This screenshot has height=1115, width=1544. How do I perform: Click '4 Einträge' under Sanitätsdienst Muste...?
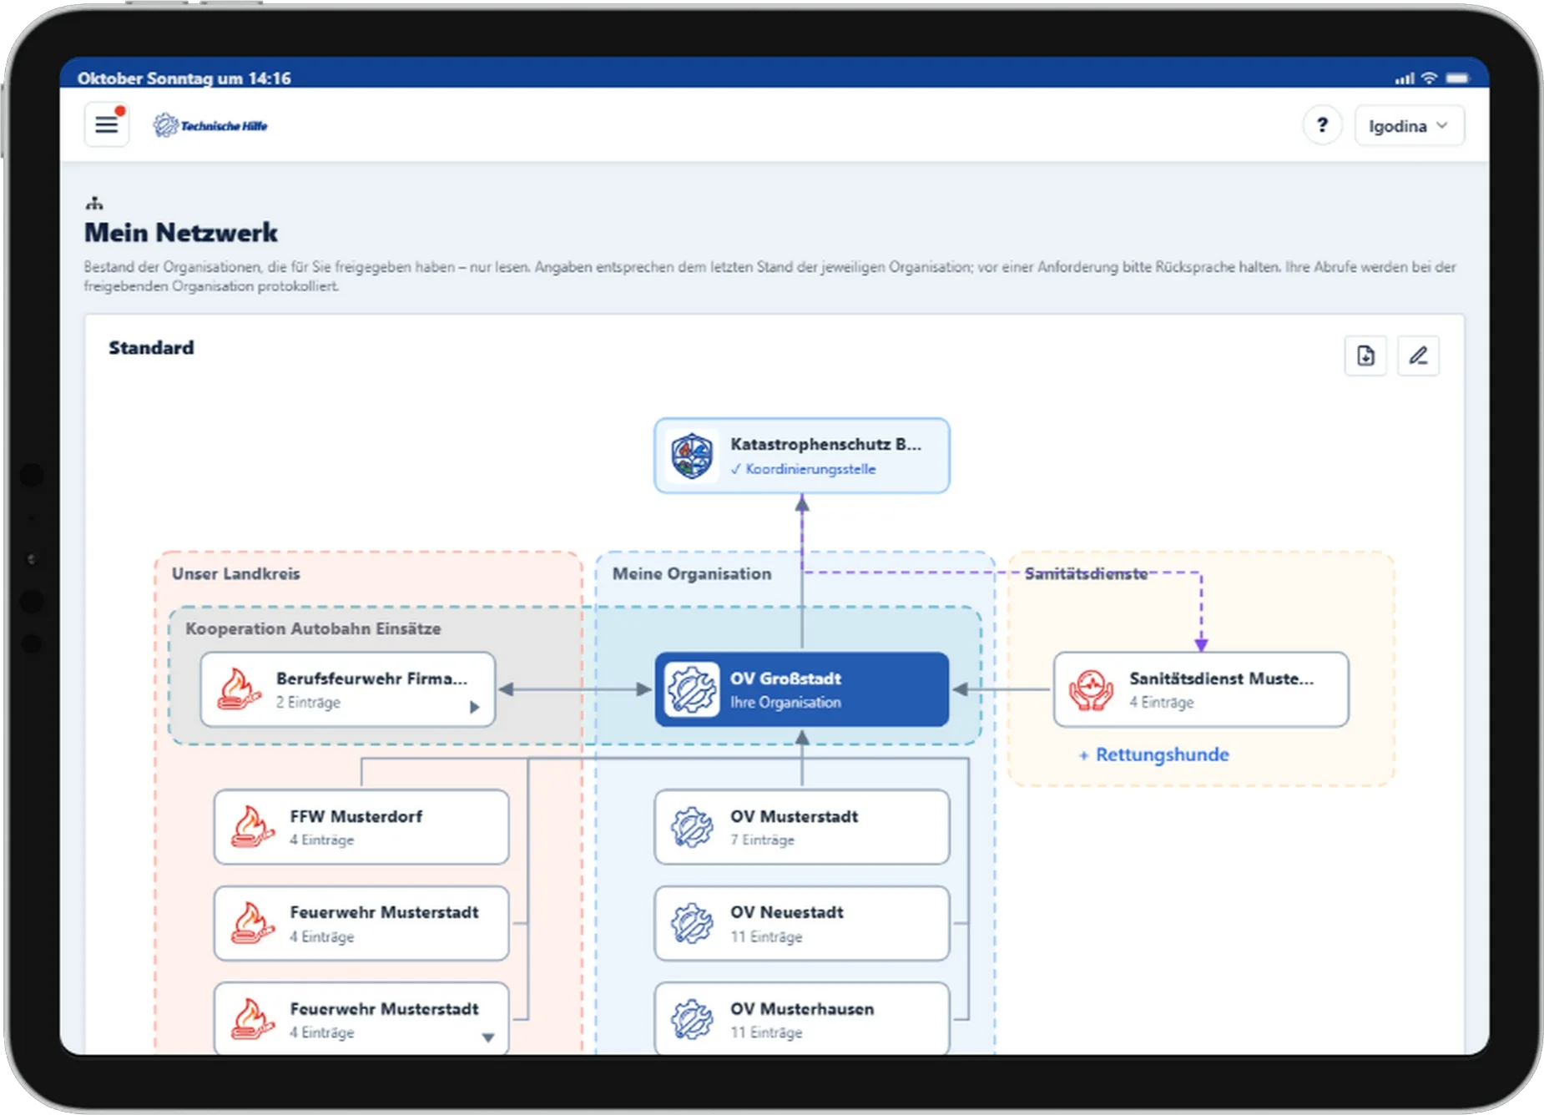coord(1162,703)
